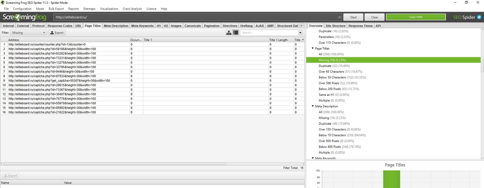Image resolution: width=484 pixels, height=188 pixels.
Task: Click the green Page Titles chart bar
Action: 392,179
